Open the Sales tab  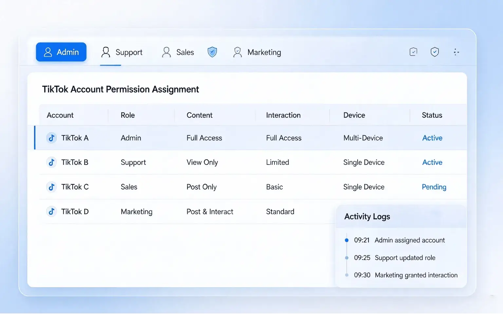(178, 52)
